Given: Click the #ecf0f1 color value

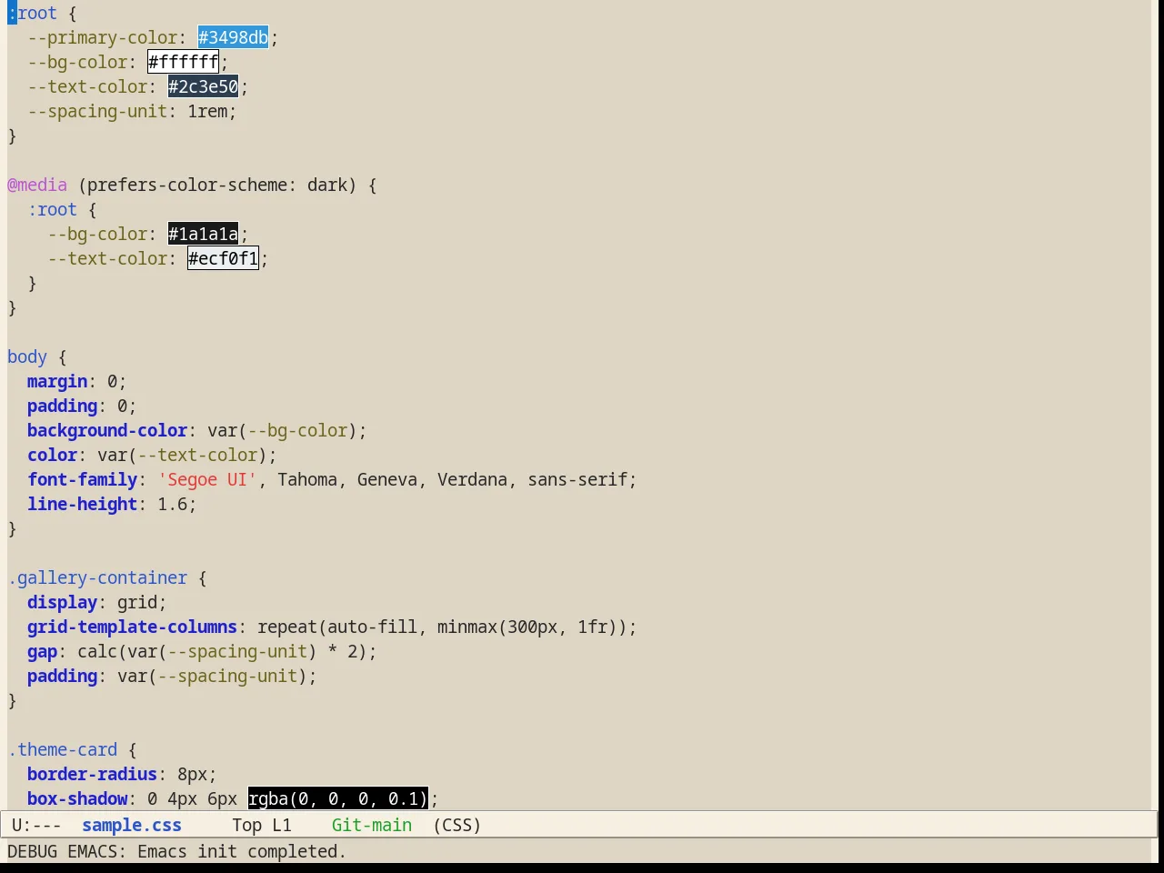Looking at the screenshot, I should [223, 258].
